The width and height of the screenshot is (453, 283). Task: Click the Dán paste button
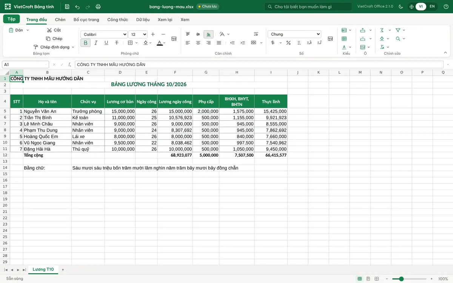(16, 30)
